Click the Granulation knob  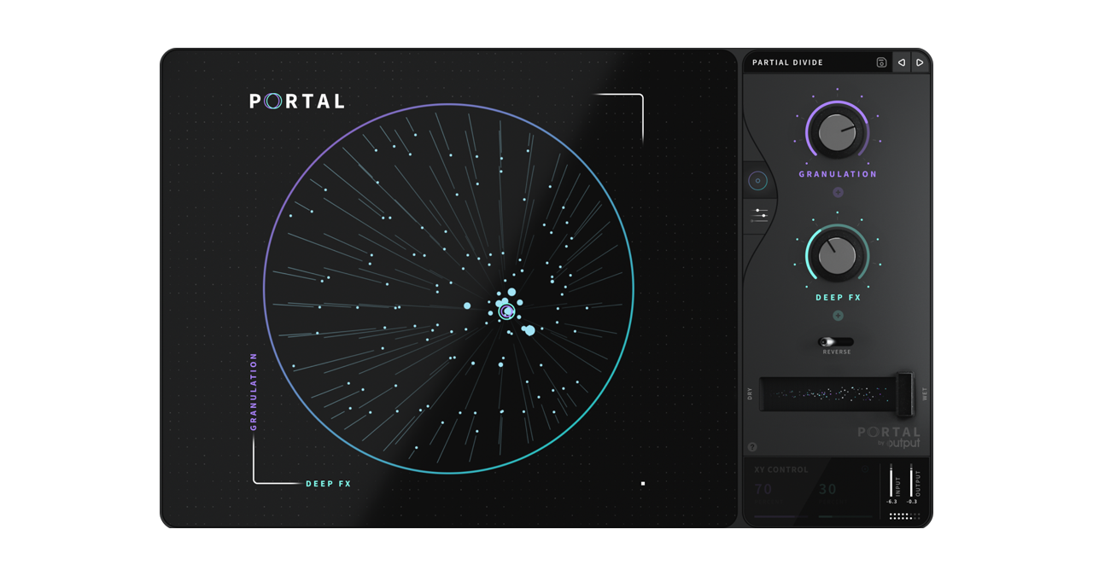[837, 133]
